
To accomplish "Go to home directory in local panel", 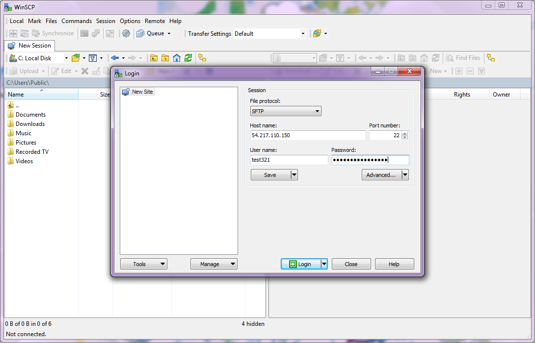I will click(177, 58).
